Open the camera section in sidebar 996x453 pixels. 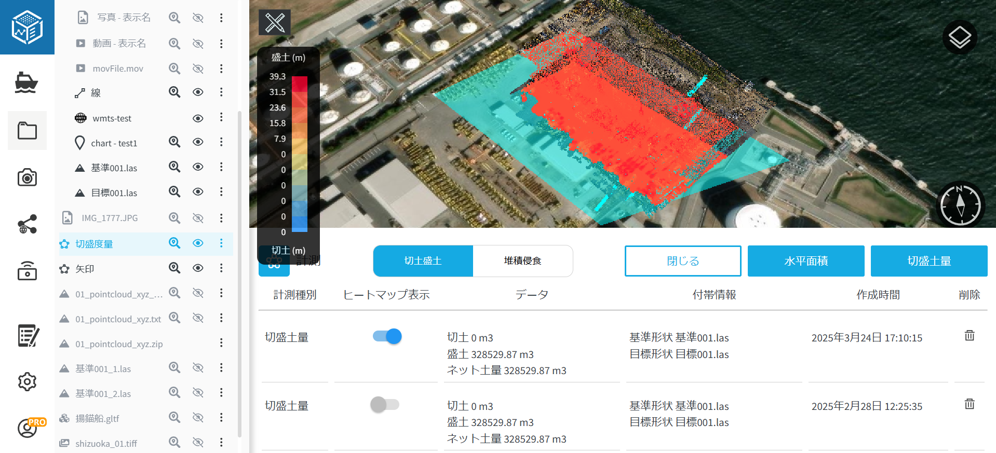pos(27,178)
